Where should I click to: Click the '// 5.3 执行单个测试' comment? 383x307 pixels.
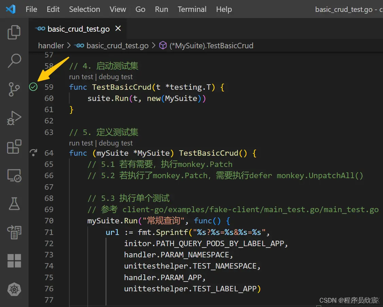(x=128, y=198)
